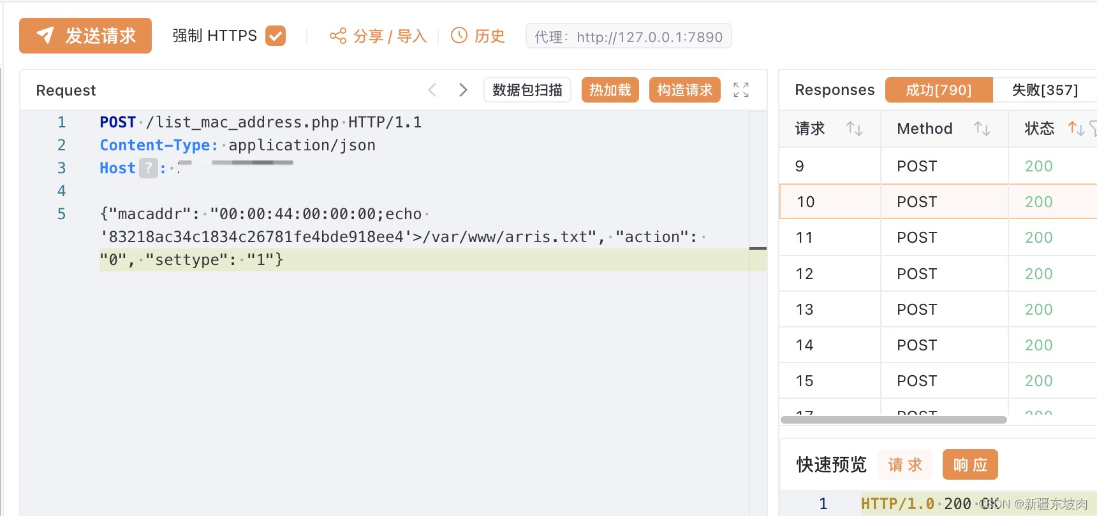
Task: Click the share icon beside 分享
Action: tap(338, 36)
